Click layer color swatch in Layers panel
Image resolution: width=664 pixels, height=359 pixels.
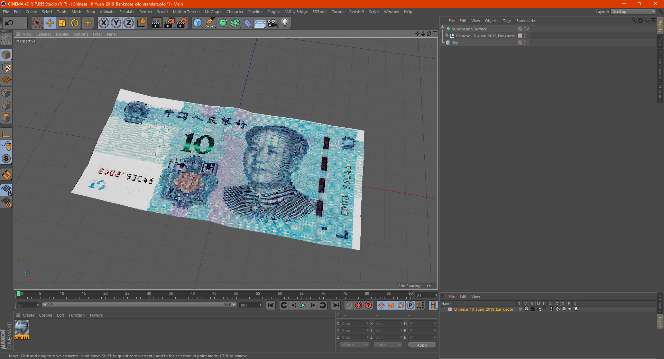point(450,309)
